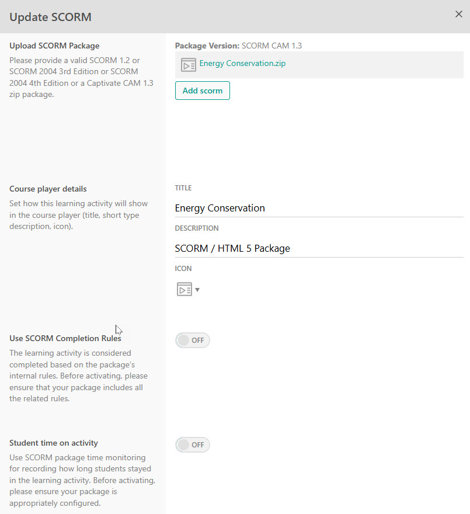Click the Student time on activity label
Viewport: 470px width, 514px height.
(x=54, y=443)
